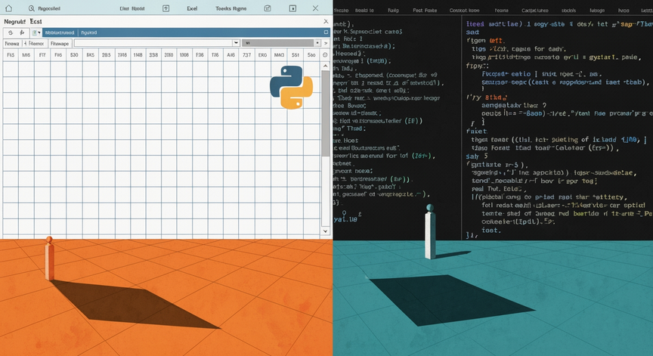Click the Fitwape button
The image size is (653, 356).
click(60, 43)
